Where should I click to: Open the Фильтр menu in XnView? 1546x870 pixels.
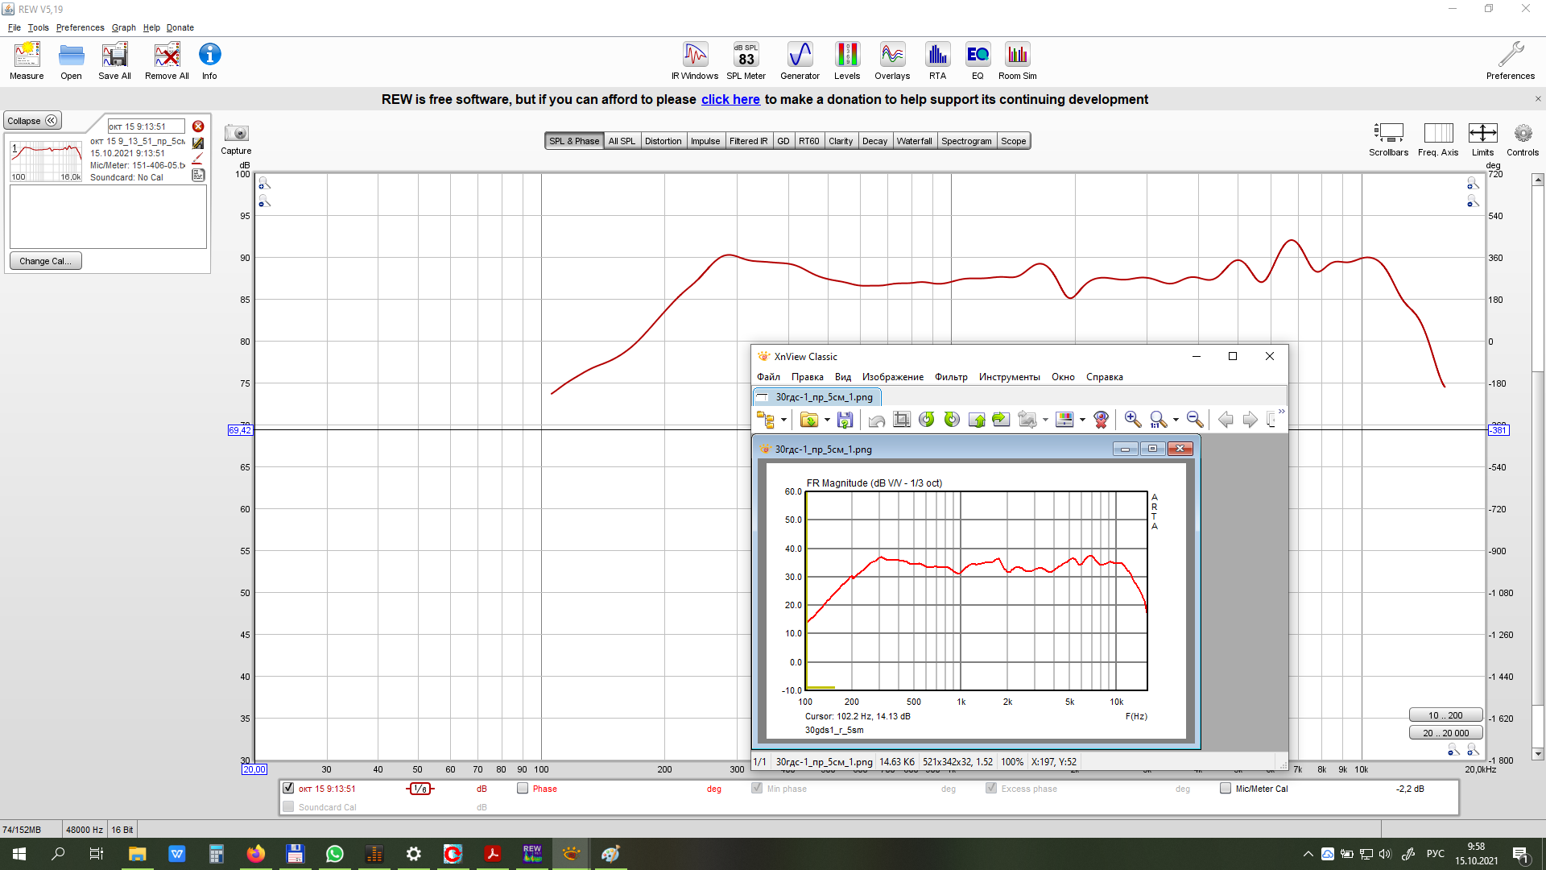coord(951,377)
